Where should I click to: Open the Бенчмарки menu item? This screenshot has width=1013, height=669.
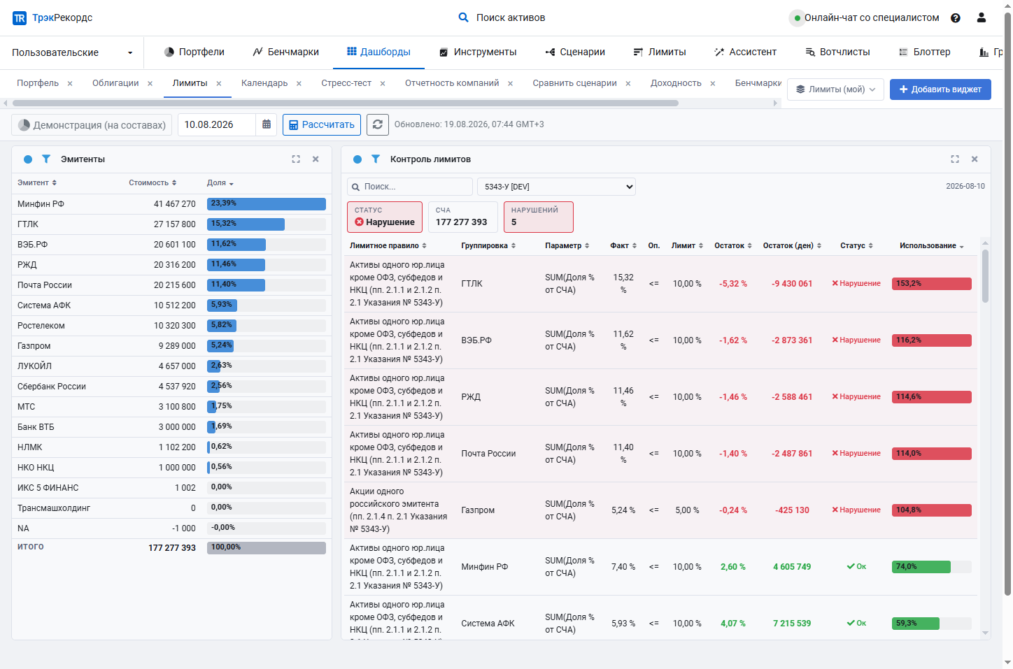(x=285, y=52)
